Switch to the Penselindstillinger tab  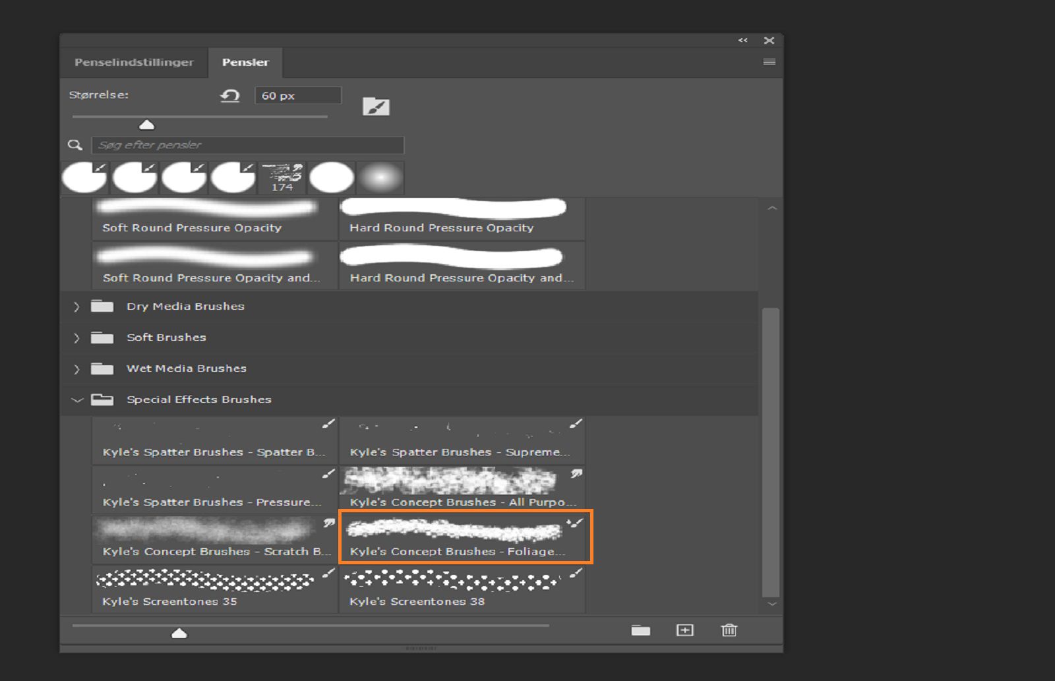click(134, 62)
